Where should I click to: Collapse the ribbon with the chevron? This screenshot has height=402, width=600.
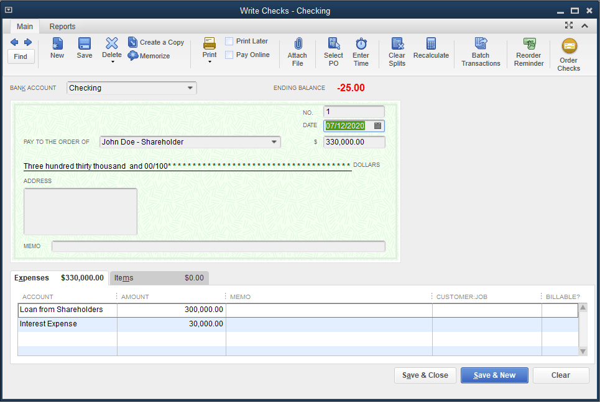(585, 25)
